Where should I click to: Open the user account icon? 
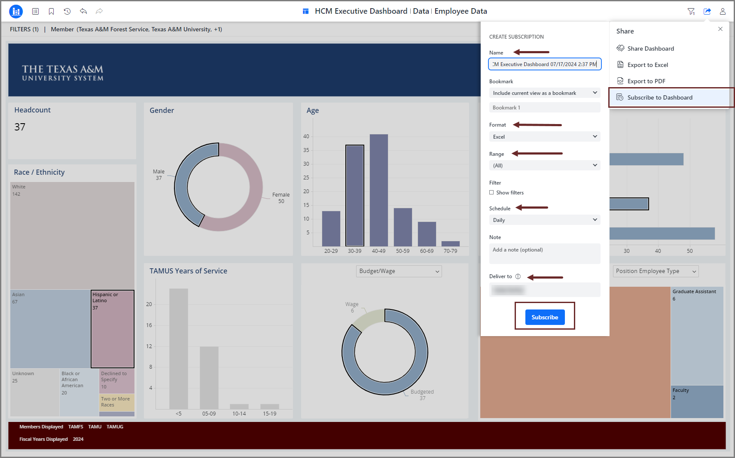(x=723, y=12)
